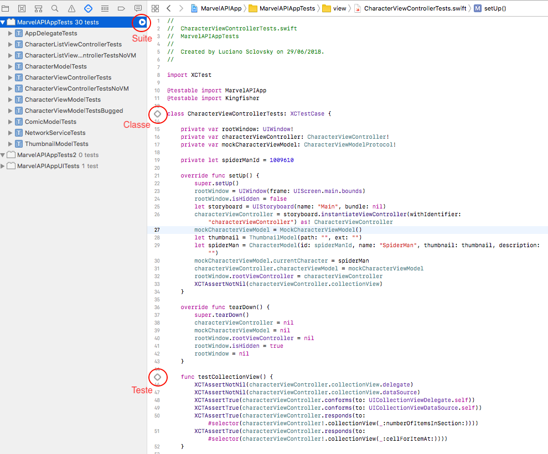Click the ComicModelTests class icon
This screenshot has width=548, height=454.
(x=19, y=122)
